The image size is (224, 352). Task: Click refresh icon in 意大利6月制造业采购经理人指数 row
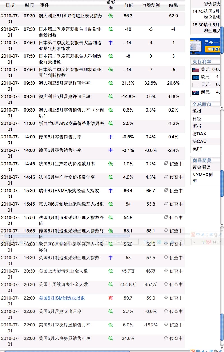click(x=166, y=203)
